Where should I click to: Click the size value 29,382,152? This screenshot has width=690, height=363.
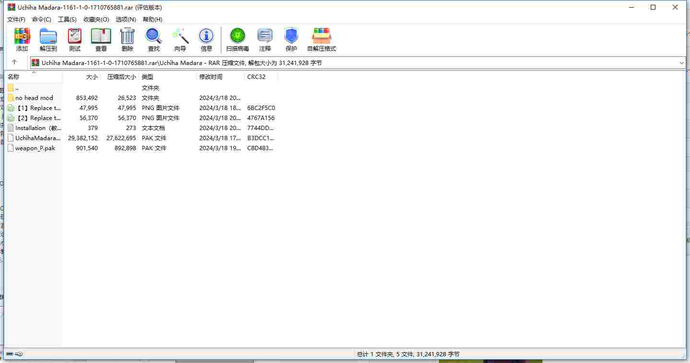coord(83,138)
